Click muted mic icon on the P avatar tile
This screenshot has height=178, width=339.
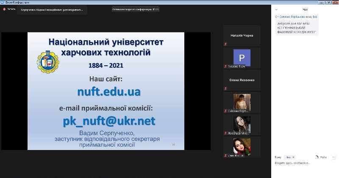tap(226, 66)
